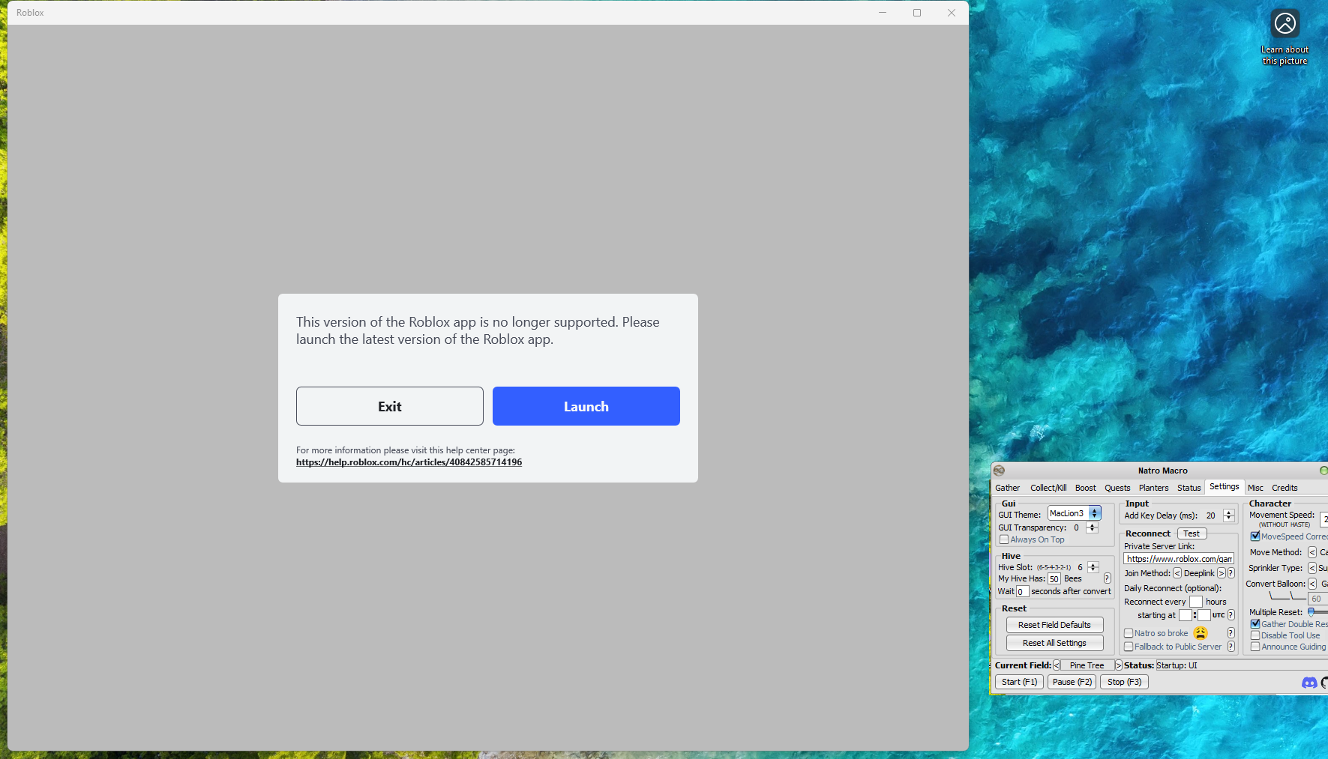Click the Multiple Reset slider handle
Image resolution: width=1328 pixels, height=759 pixels.
tap(1312, 612)
